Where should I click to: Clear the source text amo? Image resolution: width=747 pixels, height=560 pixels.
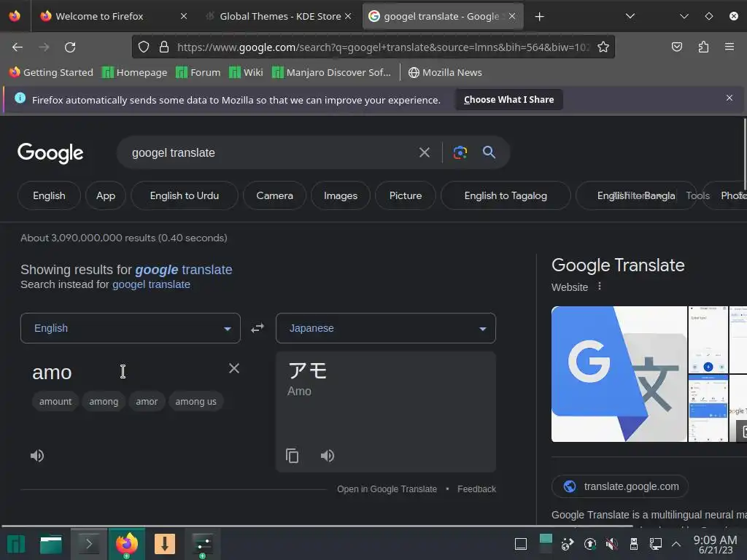pyautogui.click(x=234, y=368)
